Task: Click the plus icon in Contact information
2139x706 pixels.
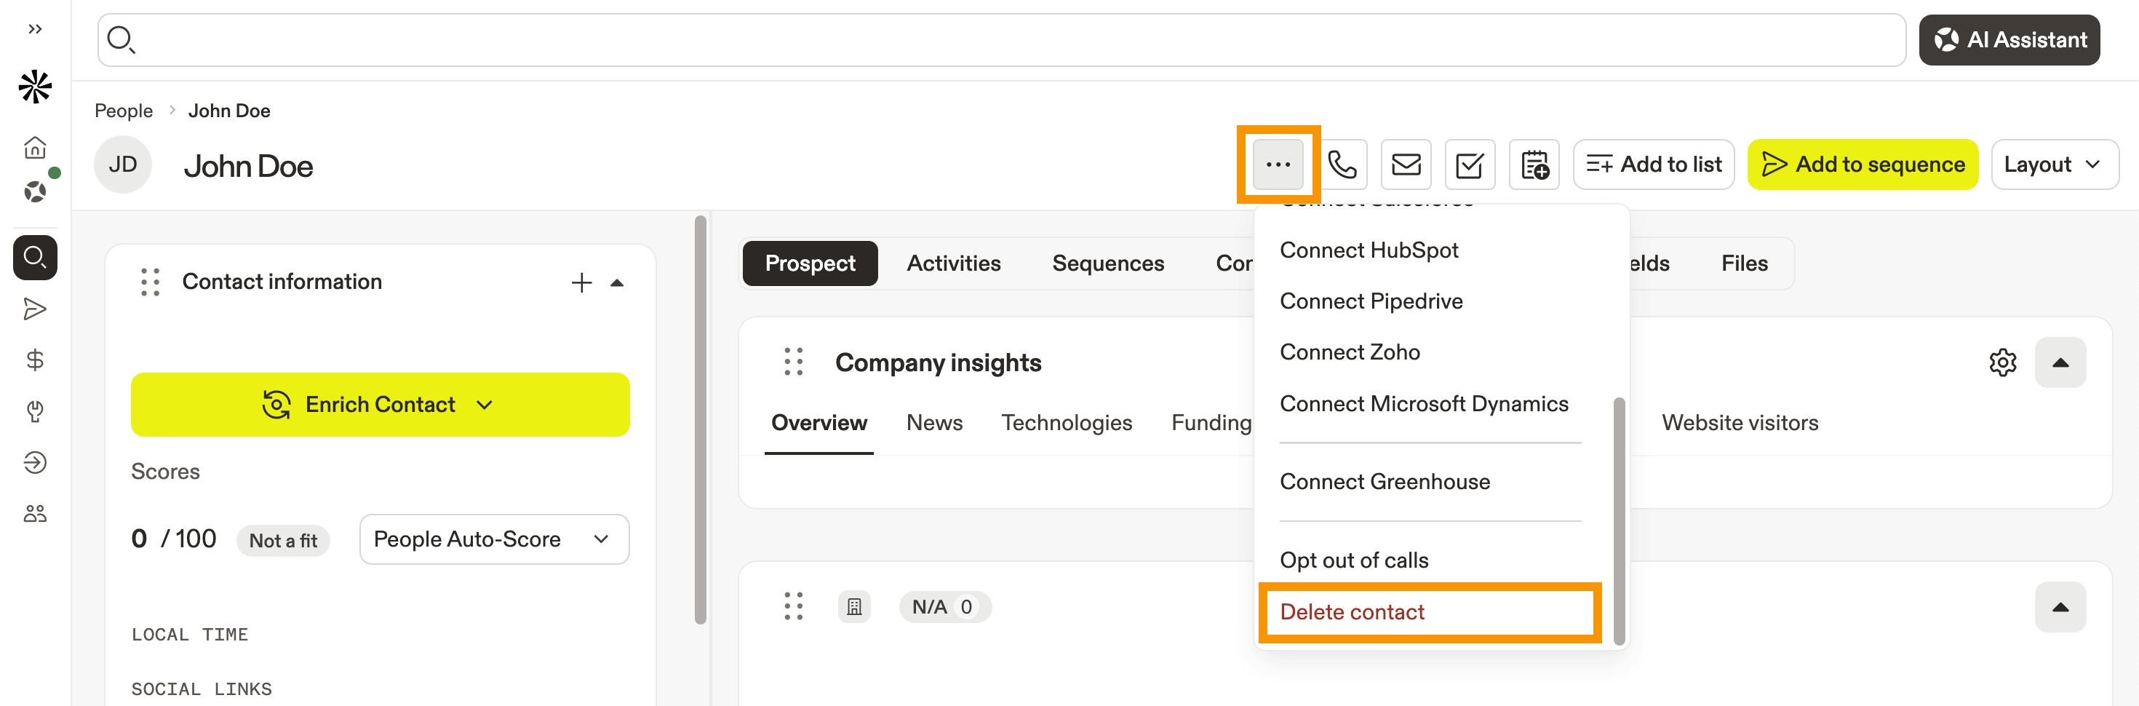Action: click(581, 282)
